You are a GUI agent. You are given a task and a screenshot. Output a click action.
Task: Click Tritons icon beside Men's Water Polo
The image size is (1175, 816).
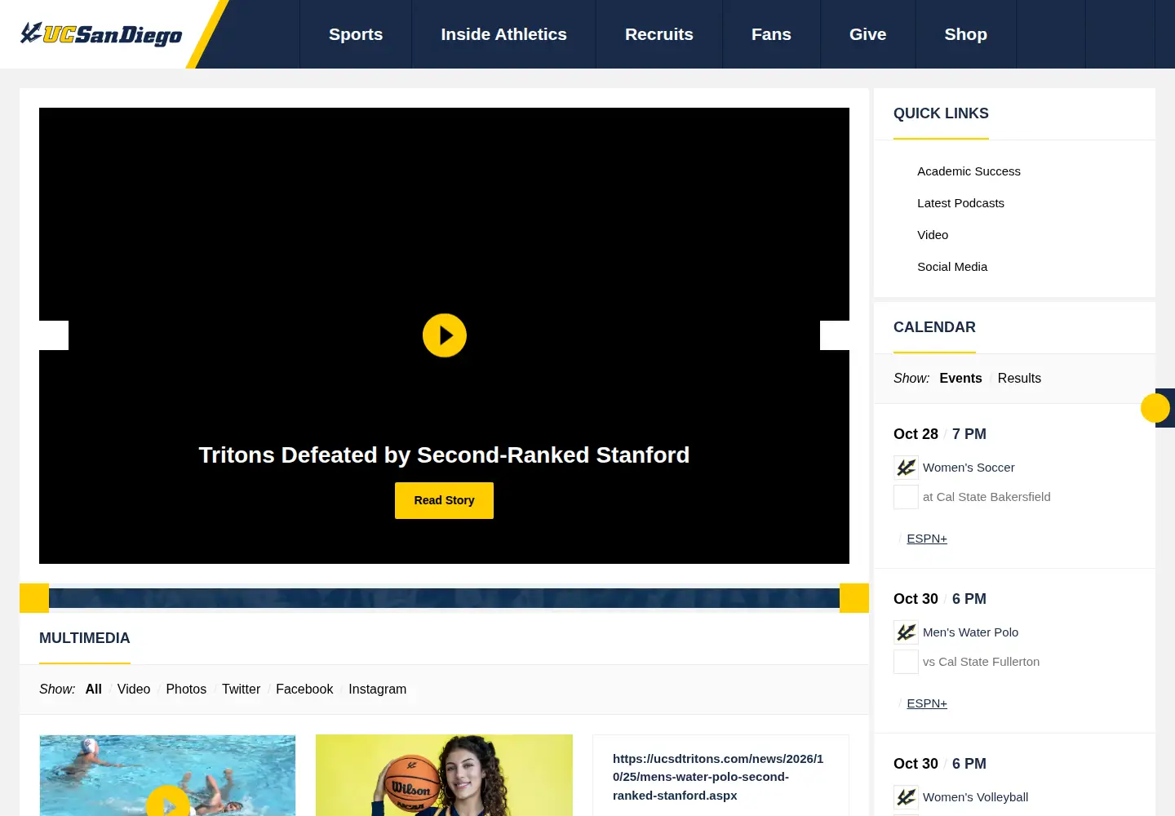click(x=906, y=632)
